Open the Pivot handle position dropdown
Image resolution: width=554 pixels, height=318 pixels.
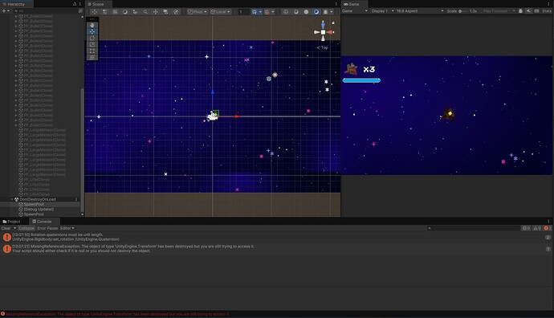coord(198,12)
